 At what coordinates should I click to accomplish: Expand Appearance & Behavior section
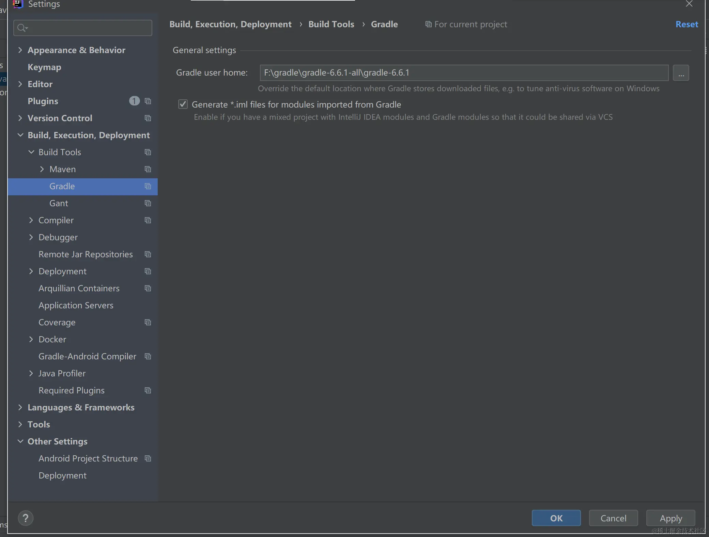click(x=20, y=50)
